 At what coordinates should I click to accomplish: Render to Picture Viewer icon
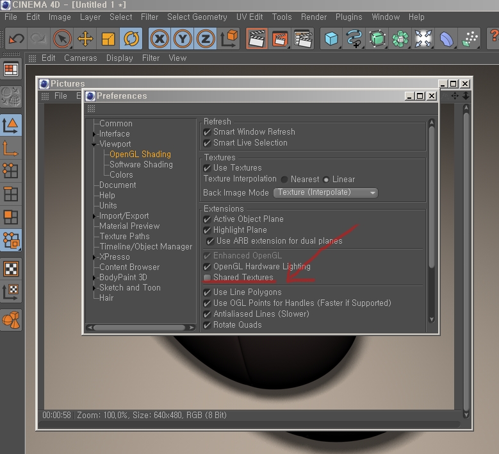280,38
